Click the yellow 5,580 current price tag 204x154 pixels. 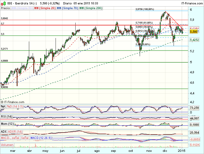point(193,32)
